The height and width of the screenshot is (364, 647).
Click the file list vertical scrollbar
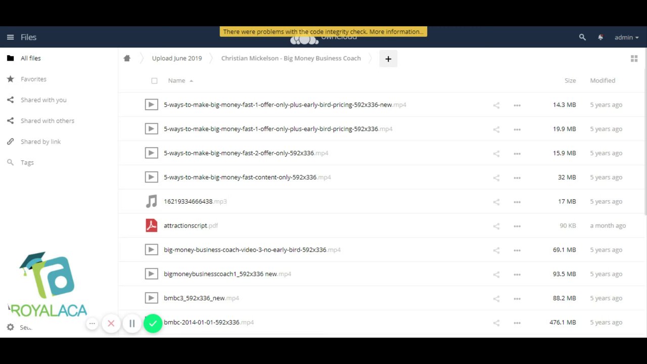(645, 131)
